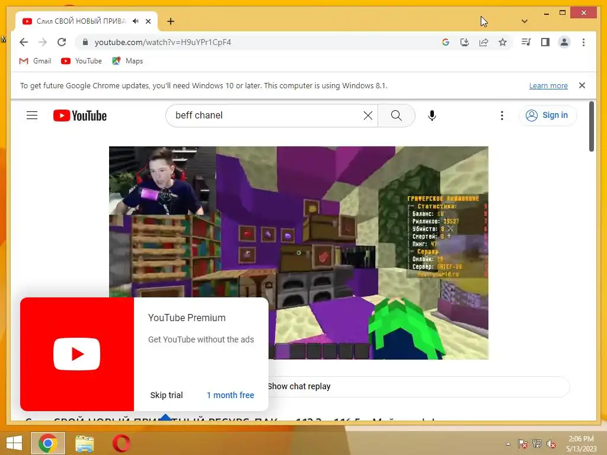607x455 pixels.
Task: Run the search with the magnifier button
Action: pyautogui.click(x=397, y=116)
